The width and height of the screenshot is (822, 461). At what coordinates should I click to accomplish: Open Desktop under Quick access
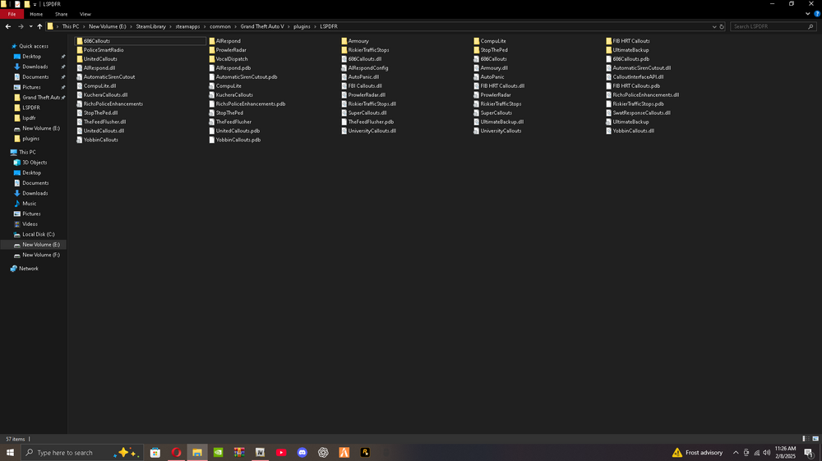click(31, 57)
